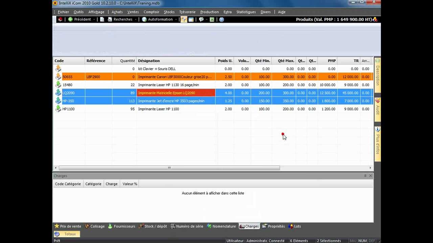
Task: Expand the Autoformation dropdown arrow
Action: point(176,20)
